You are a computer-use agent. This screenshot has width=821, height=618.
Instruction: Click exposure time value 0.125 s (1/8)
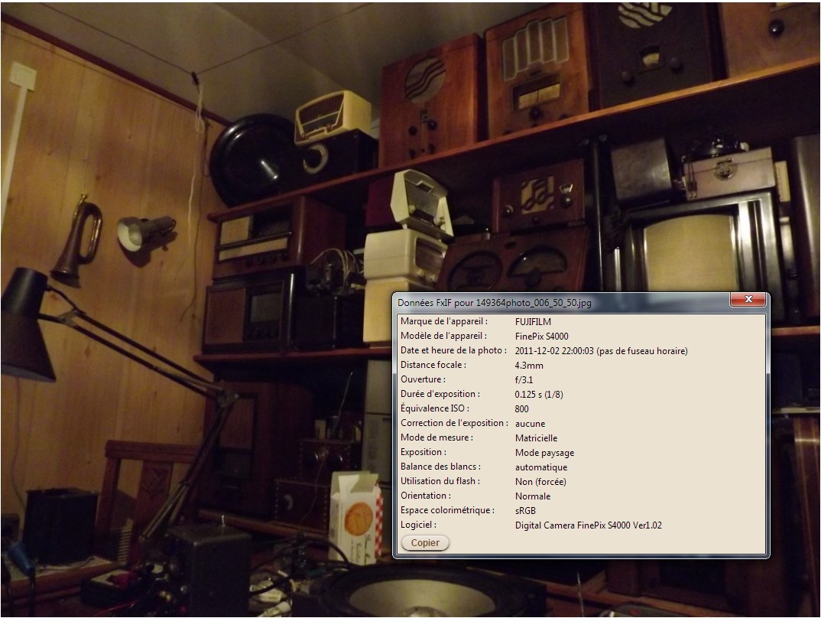point(539,395)
